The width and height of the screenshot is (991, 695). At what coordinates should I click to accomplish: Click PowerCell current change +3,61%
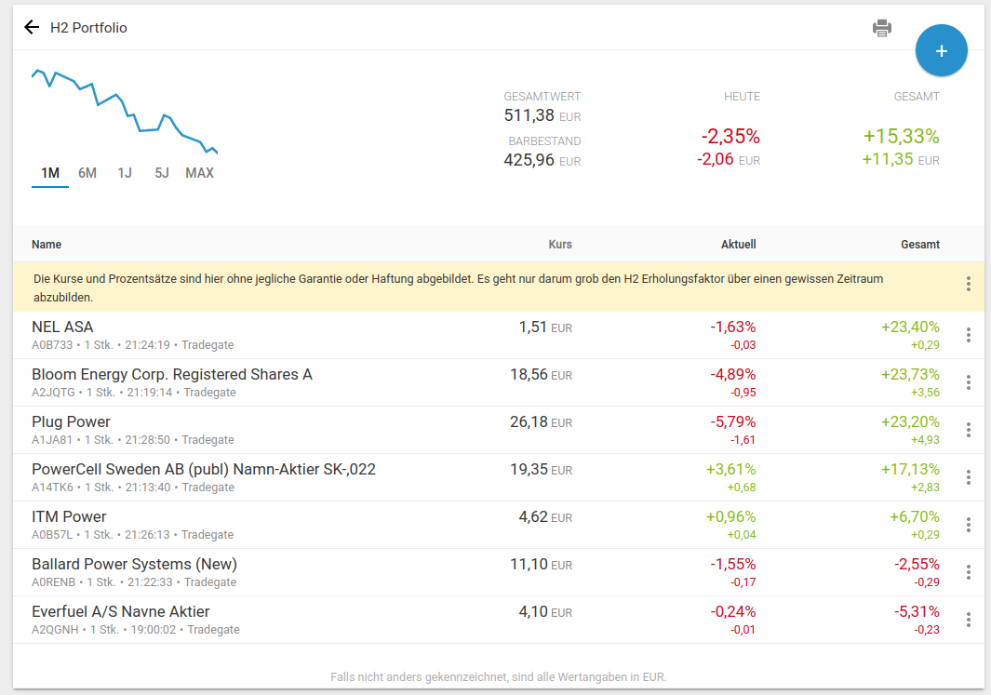tap(730, 470)
